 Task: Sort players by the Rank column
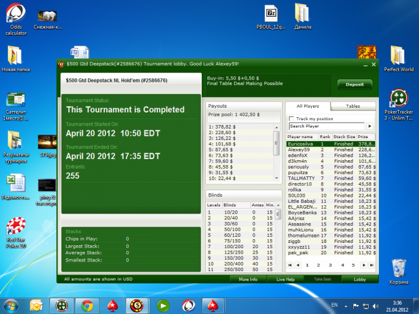click(x=325, y=137)
